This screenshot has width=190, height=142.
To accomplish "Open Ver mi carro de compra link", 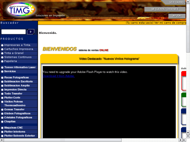I will tap(170, 23).
